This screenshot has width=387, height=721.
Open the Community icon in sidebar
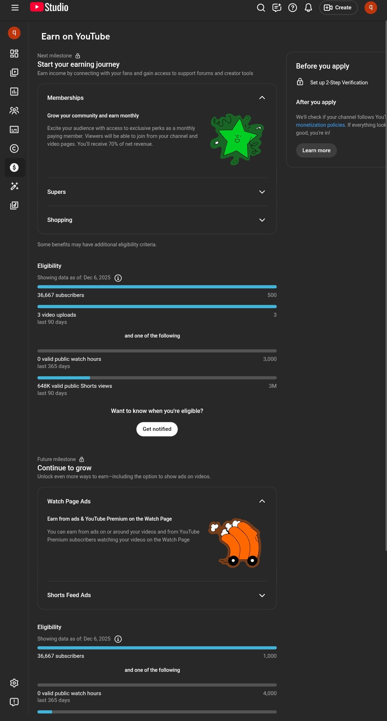click(14, 111)
